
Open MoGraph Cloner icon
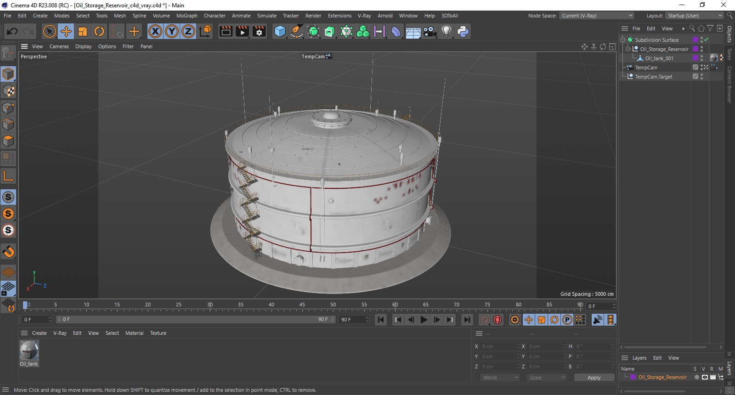363,31
